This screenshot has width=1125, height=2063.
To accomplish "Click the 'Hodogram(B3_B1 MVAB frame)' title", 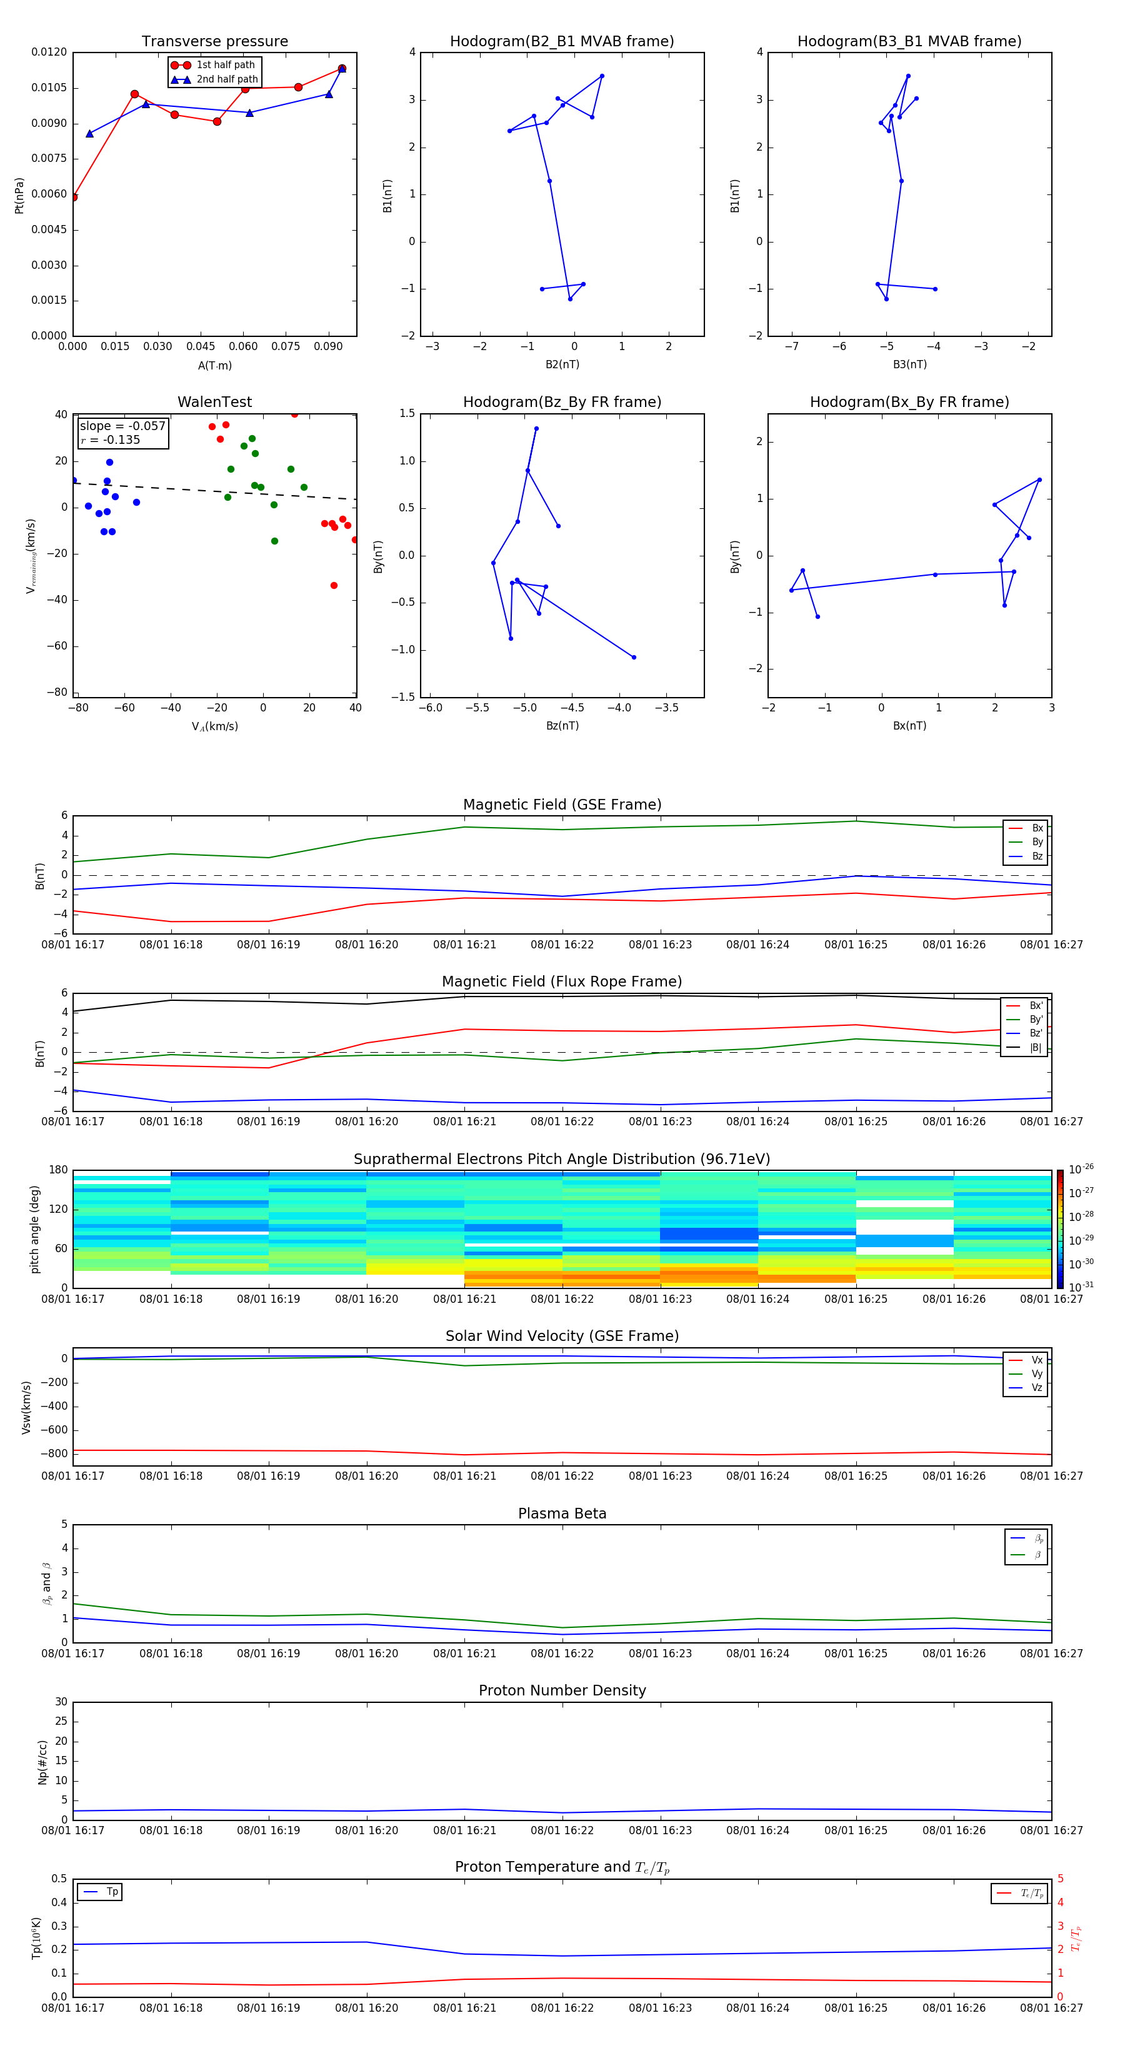I will tap(909, 42).
